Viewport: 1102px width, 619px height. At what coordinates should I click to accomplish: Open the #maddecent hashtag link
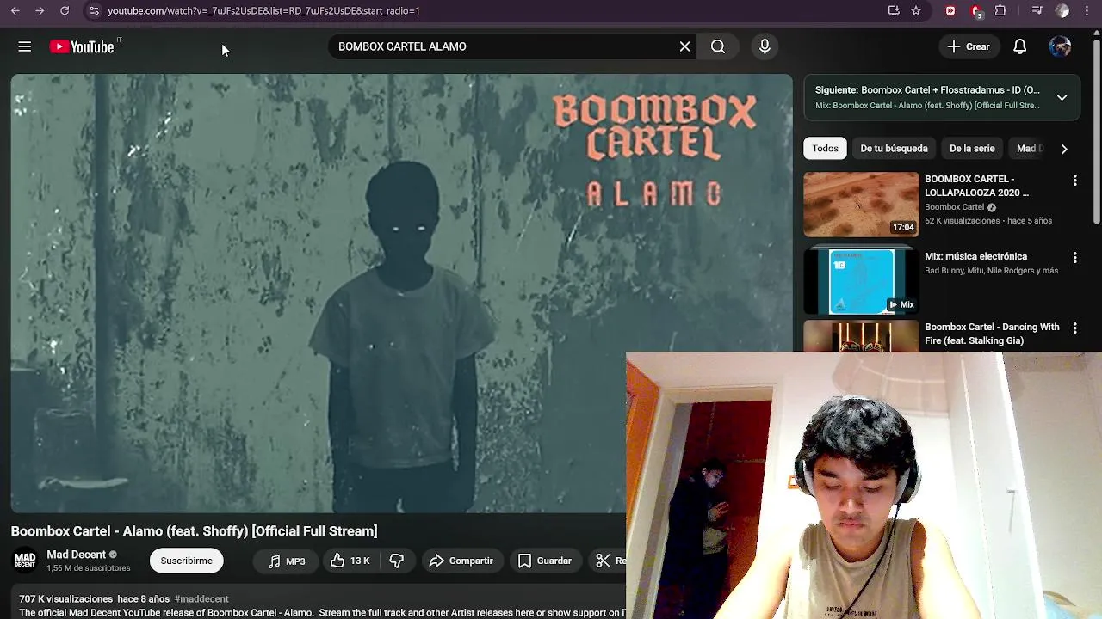[x=201, y=599]
